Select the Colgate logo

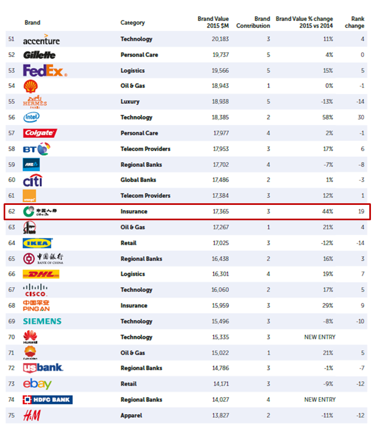pos(40,133)
